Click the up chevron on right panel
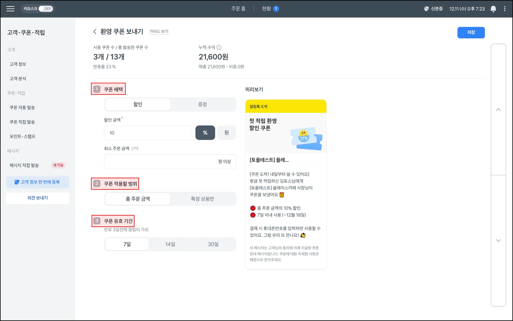513x321 pixels. 498,110
